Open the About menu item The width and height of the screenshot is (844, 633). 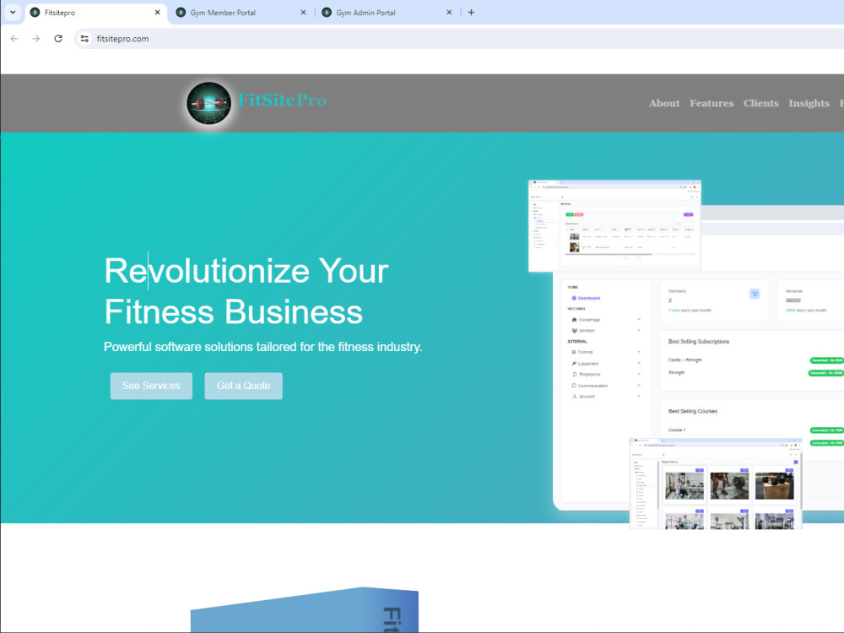(x=664, y=103)
